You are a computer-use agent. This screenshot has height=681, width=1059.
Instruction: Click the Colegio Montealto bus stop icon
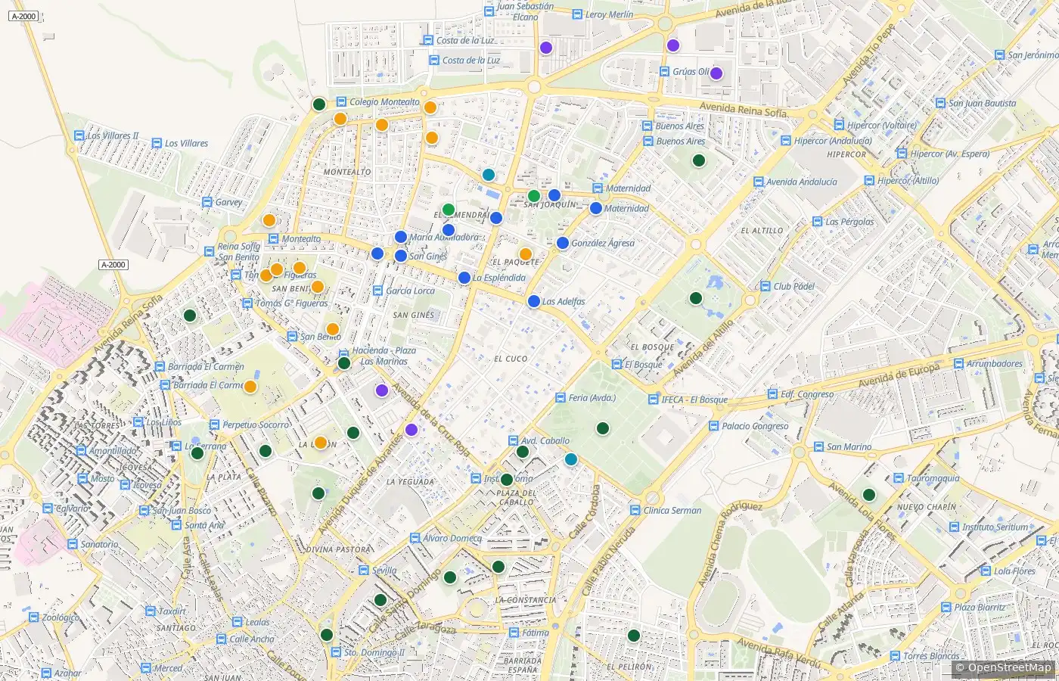[341, 102]
